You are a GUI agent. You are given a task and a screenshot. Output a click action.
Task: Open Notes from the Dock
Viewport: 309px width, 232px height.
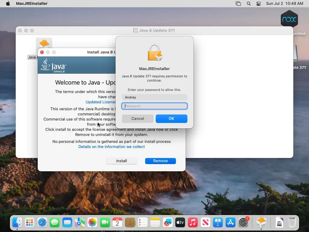coord(155,223)
